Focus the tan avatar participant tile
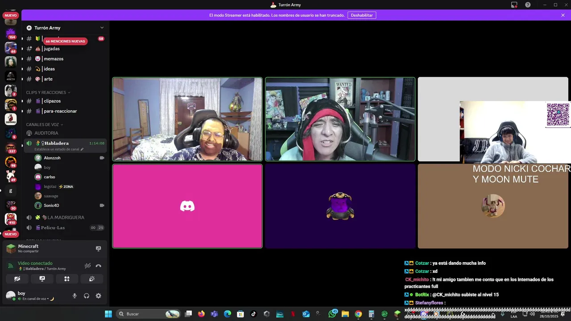 [493, 206]
